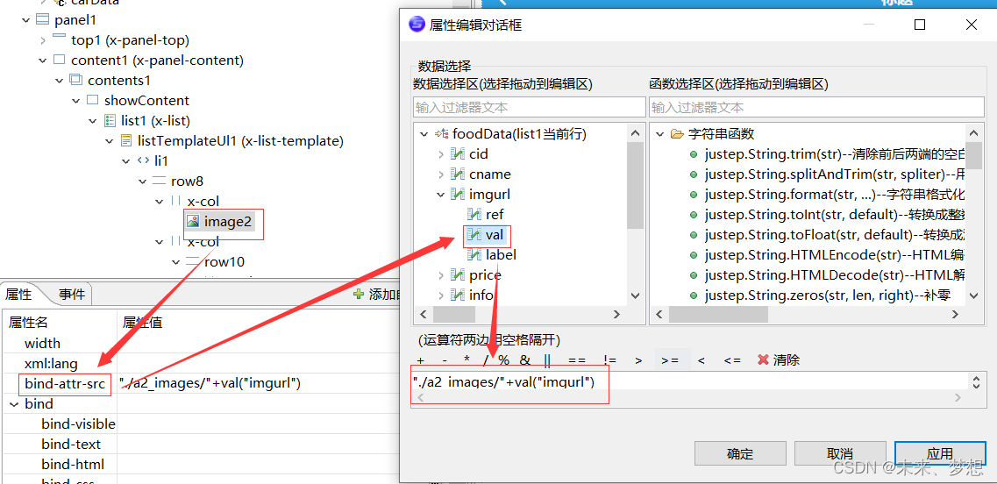Select justep.String.splitAndTrim function
This screenshot has height=484, width=997.
833,174
